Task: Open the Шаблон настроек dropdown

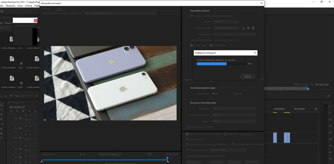Action: tap(226, 28)
